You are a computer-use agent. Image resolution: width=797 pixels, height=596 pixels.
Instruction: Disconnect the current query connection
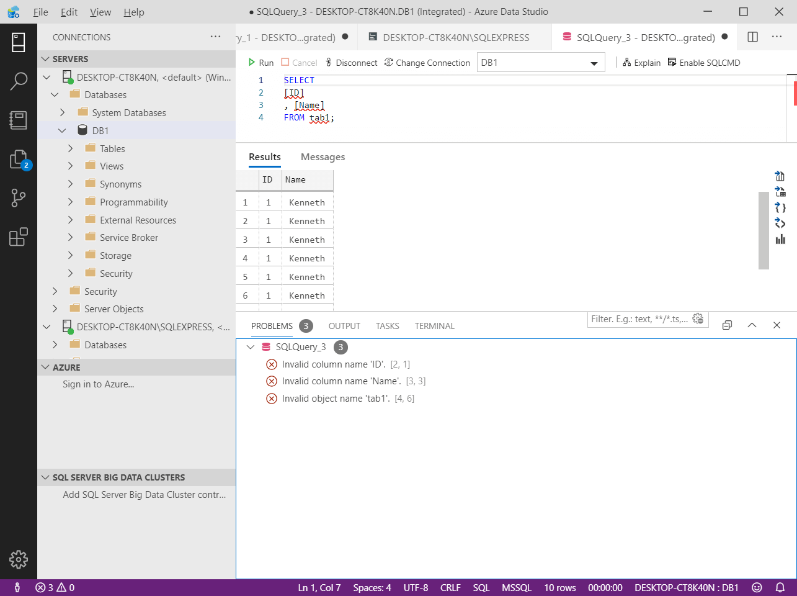(x=351, y=63)
